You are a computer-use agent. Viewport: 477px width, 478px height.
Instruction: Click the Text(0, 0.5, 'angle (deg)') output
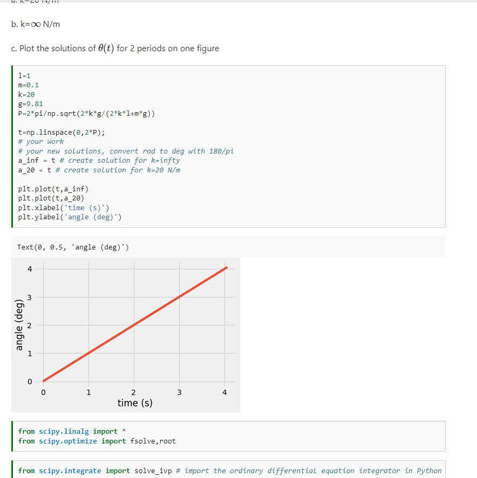tap(73, 247)
